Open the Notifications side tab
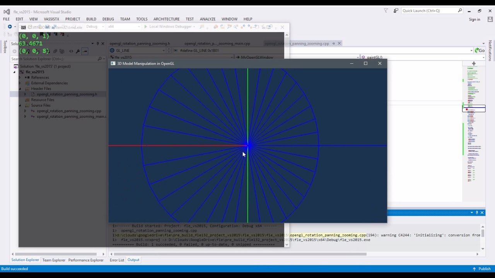Screen dimensions: 495x278 [490, 50]
